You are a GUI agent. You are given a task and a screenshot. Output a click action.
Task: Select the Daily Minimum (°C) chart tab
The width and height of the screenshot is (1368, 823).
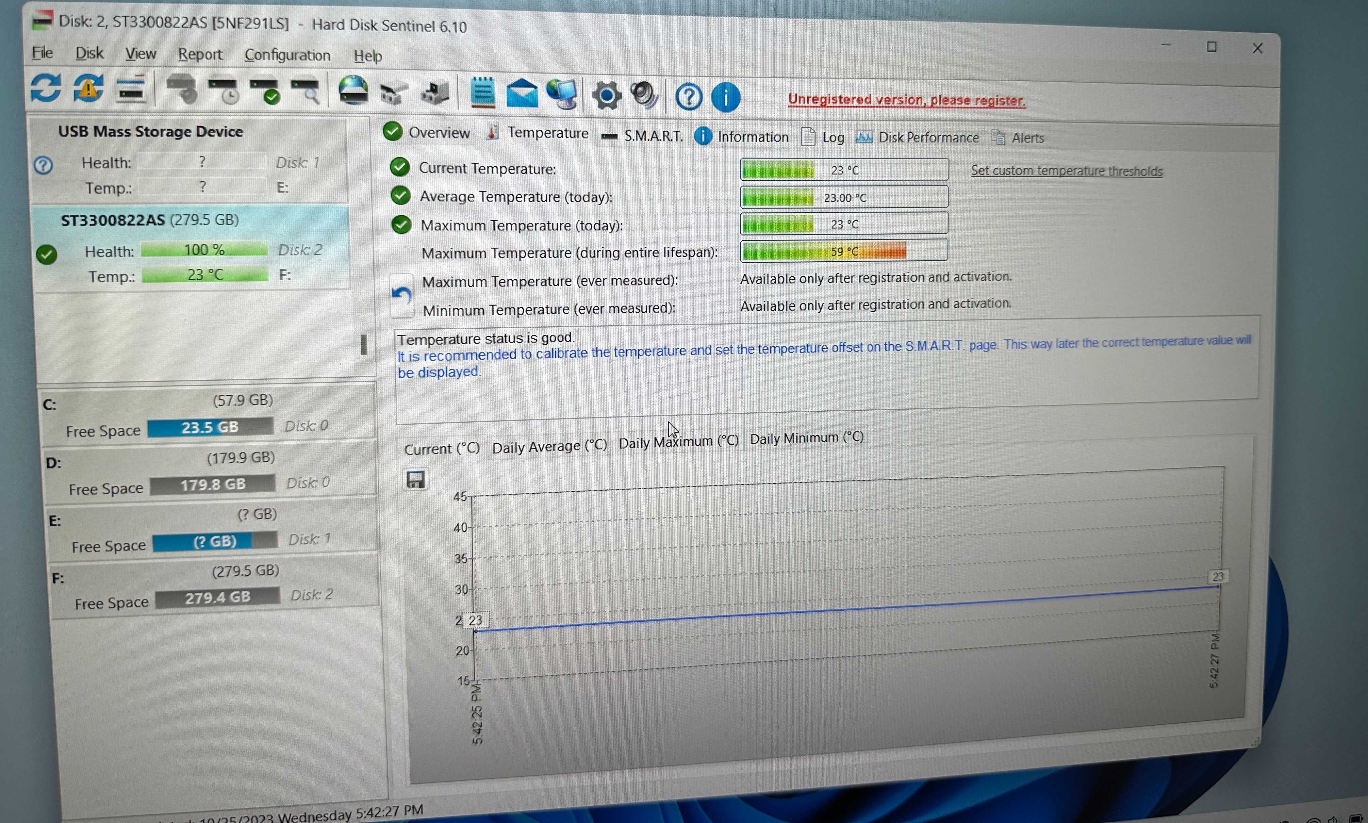(807, 438)
